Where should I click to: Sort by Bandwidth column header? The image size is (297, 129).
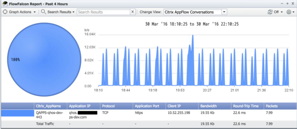click(215, 106)
